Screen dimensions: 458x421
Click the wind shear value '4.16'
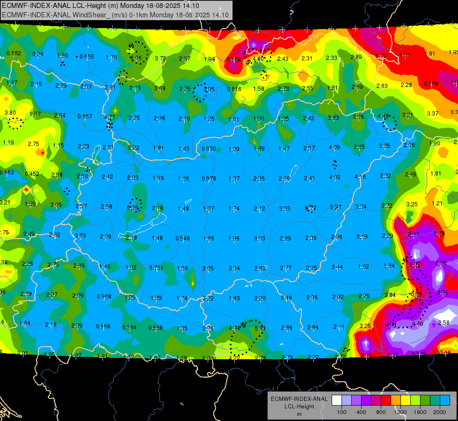(x=360, y=176)
